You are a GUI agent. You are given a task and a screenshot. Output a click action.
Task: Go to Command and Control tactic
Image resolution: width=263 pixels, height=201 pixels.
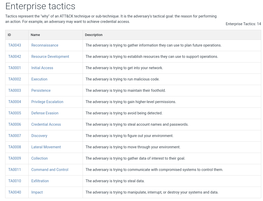(x=50, y=170)
